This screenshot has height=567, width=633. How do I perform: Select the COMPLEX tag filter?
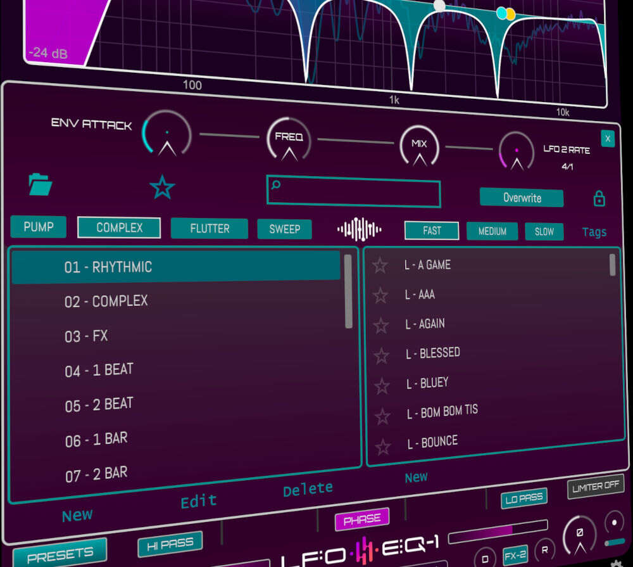(x=119, y=227)
